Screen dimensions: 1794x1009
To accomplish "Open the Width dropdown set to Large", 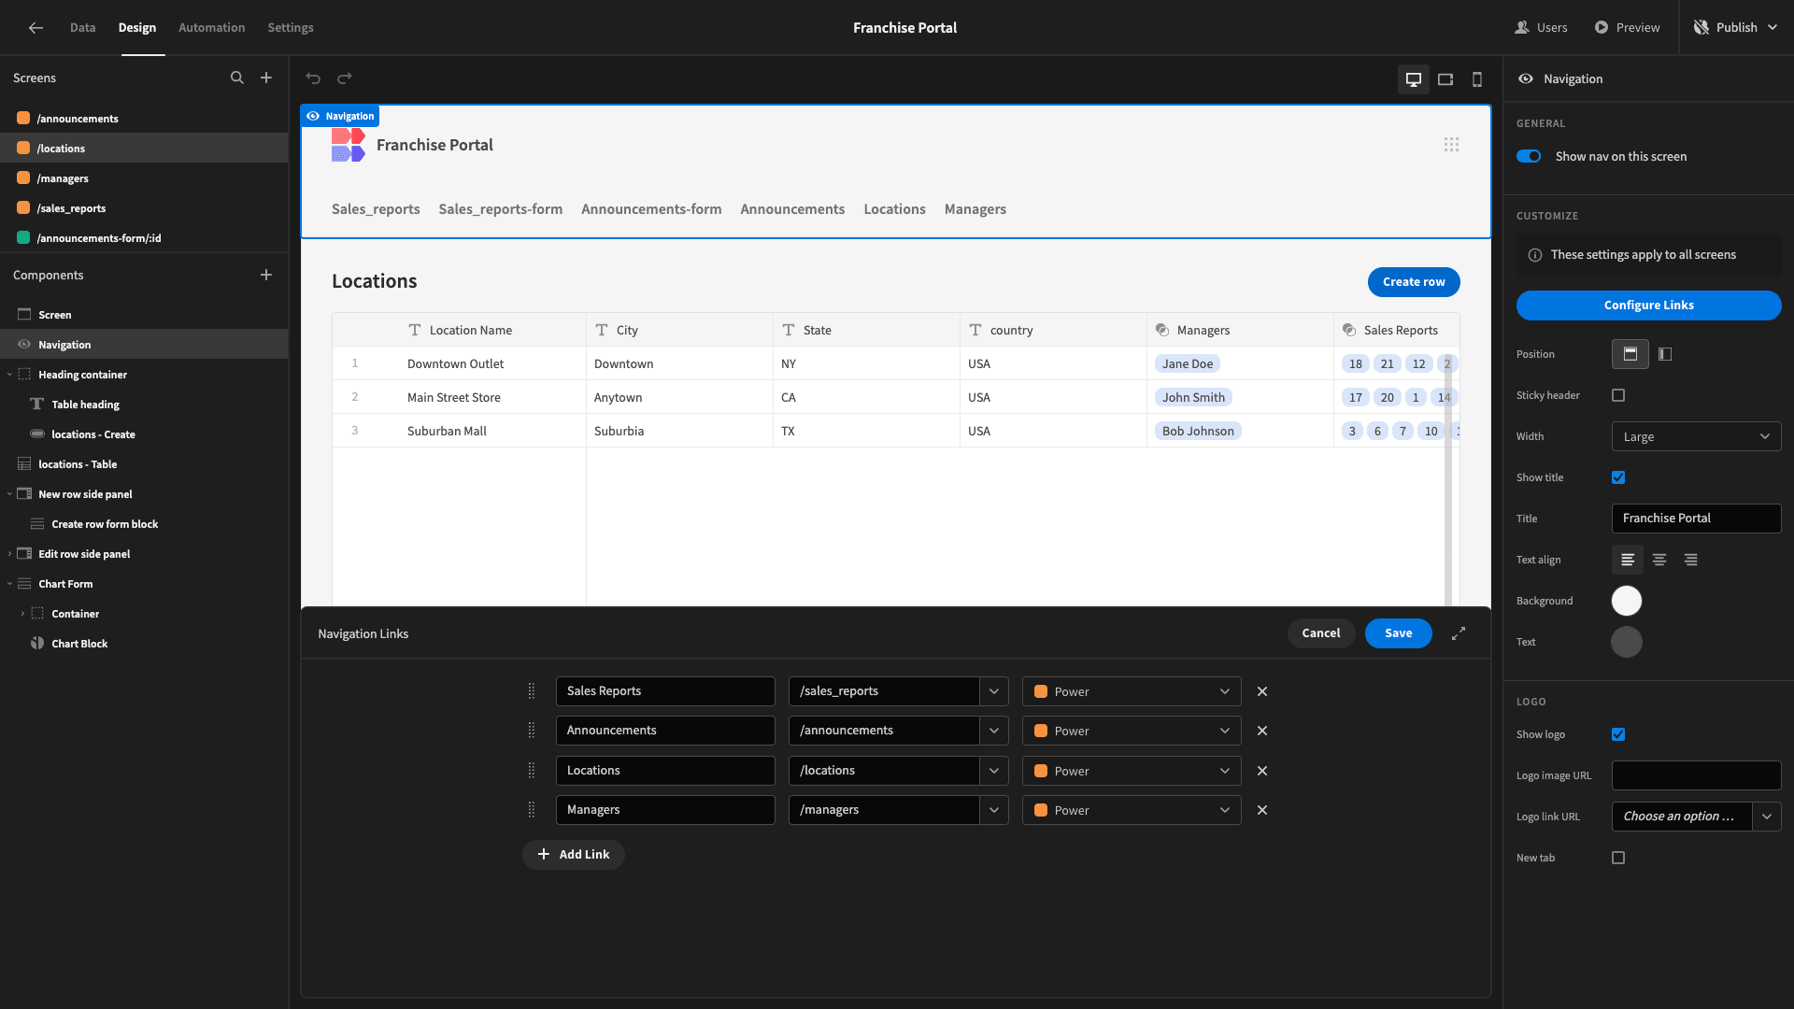I will tap(1696, 436).
